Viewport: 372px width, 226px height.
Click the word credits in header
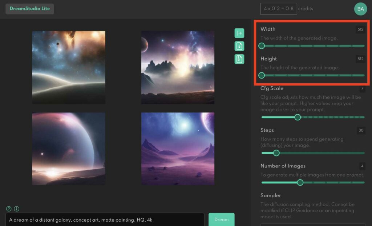tap(306, 9)
